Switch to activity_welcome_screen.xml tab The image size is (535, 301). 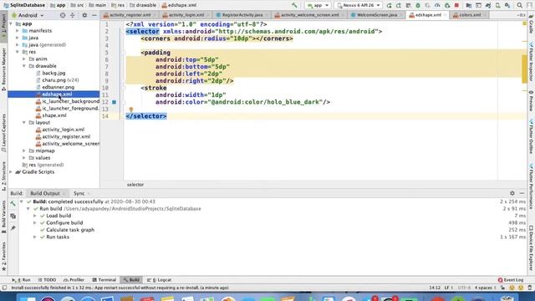(x=310, y=15)
